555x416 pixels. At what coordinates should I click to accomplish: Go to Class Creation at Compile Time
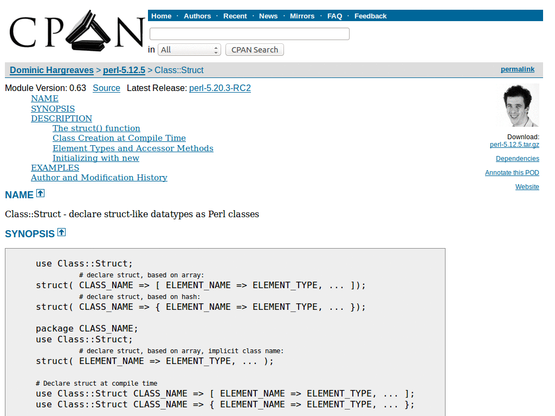pos(119,138)
